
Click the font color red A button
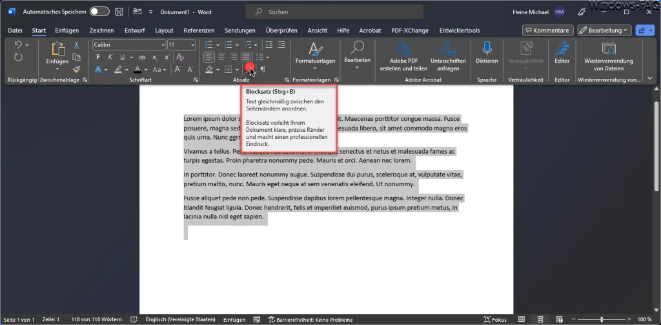[x=137, y=69]
